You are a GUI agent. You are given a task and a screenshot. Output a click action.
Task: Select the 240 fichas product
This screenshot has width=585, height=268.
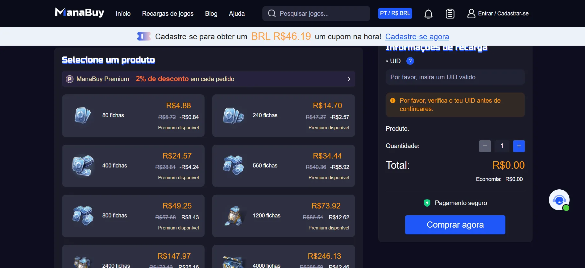[284, 116]
